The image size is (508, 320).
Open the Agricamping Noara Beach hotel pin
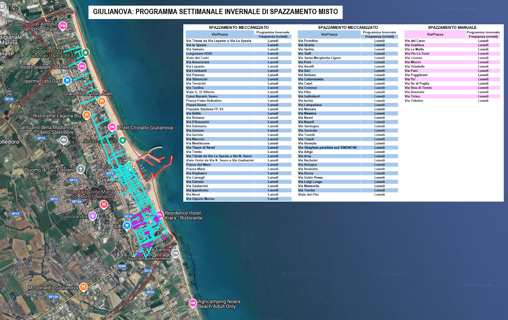click(192, 303)
